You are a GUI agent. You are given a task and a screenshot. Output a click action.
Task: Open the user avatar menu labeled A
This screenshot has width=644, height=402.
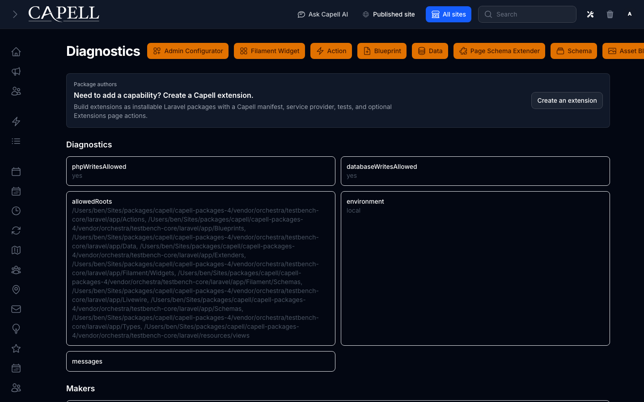(630, 14)
